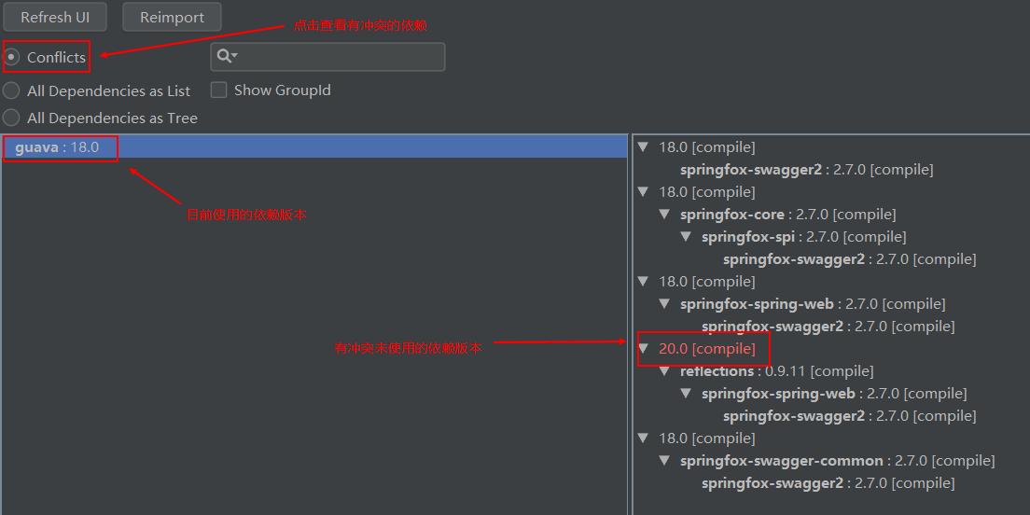Select All Dependencies as Tree option

pyautogui.click(x=11, y=118)
